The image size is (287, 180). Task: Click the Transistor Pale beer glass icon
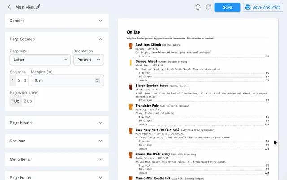(x=130, y=107)
